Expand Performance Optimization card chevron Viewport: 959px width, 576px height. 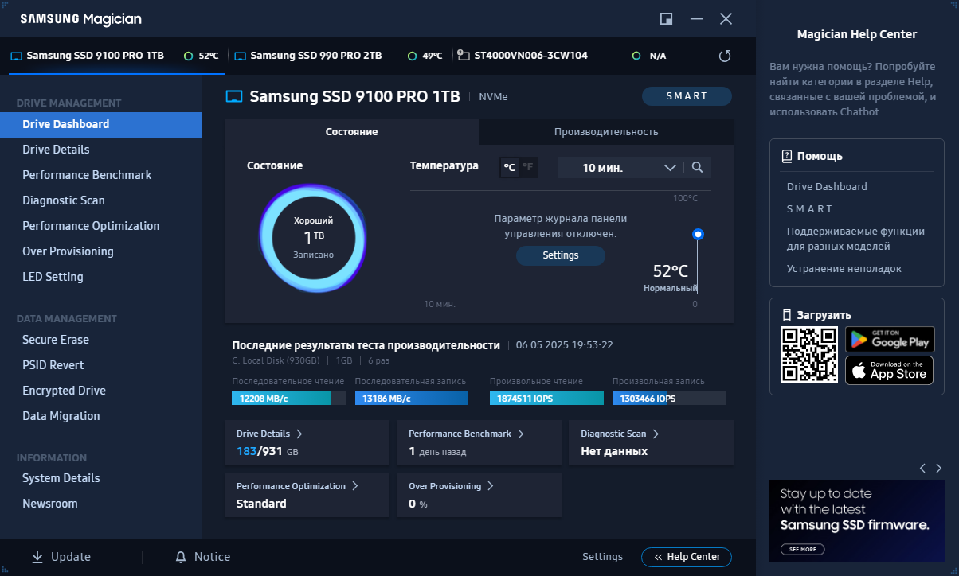(355, 485)
